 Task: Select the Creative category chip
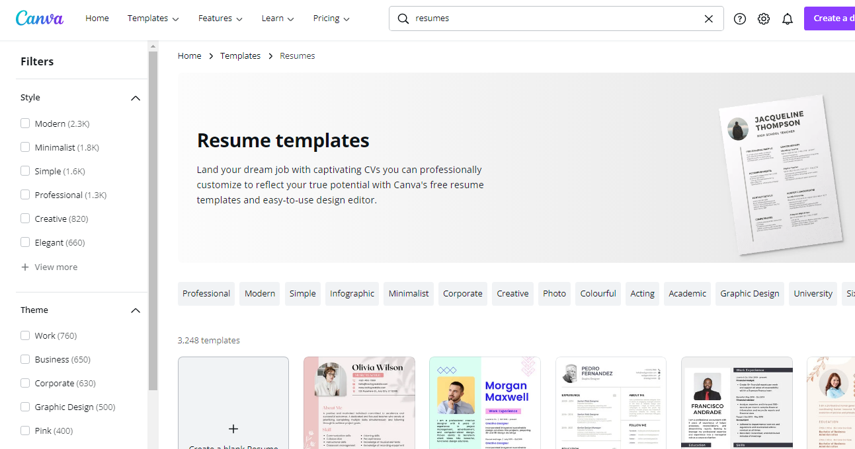[x=513, y=294]
